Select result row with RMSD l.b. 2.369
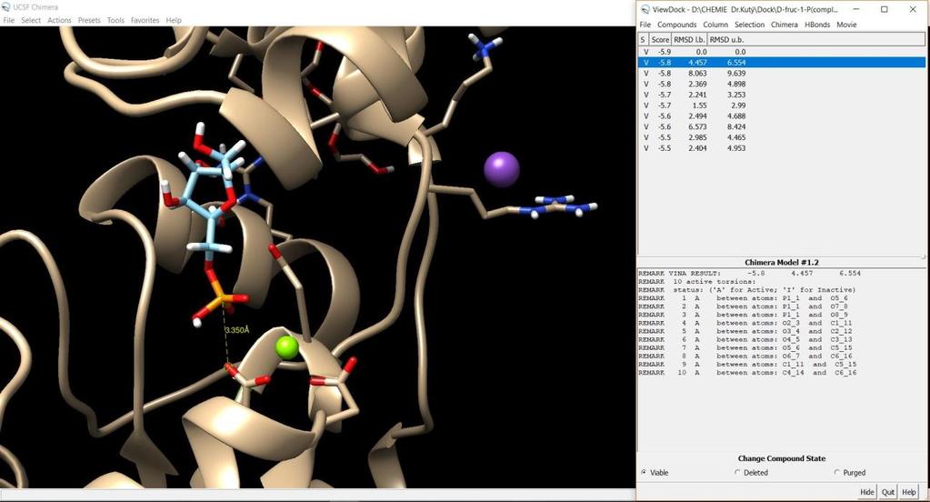 781,84
